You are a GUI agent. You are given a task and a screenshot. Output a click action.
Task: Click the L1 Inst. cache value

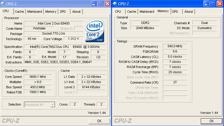click(91, 82)
